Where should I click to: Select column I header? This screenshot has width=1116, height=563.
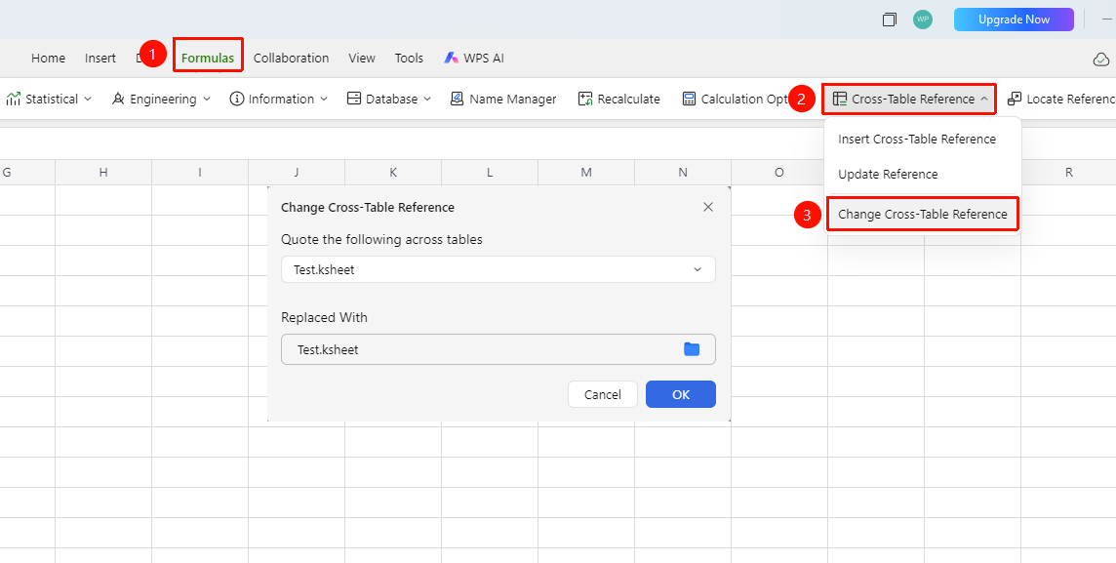click(200, 173)
